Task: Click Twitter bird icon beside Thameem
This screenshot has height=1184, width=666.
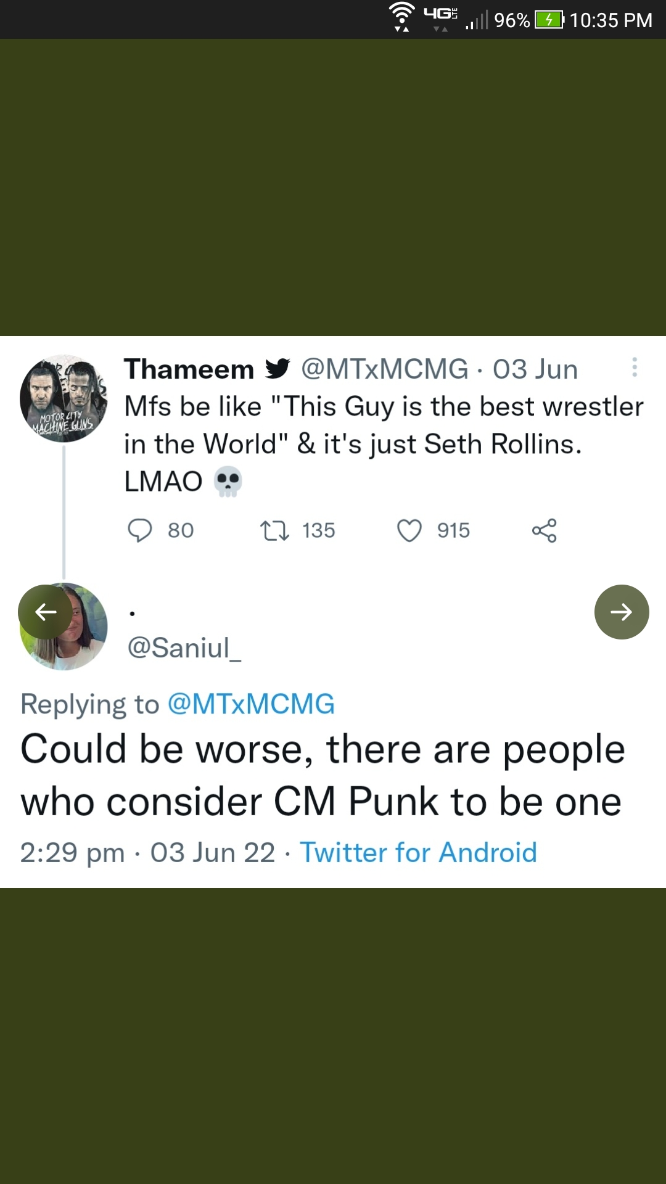Action: coord(277,369)
